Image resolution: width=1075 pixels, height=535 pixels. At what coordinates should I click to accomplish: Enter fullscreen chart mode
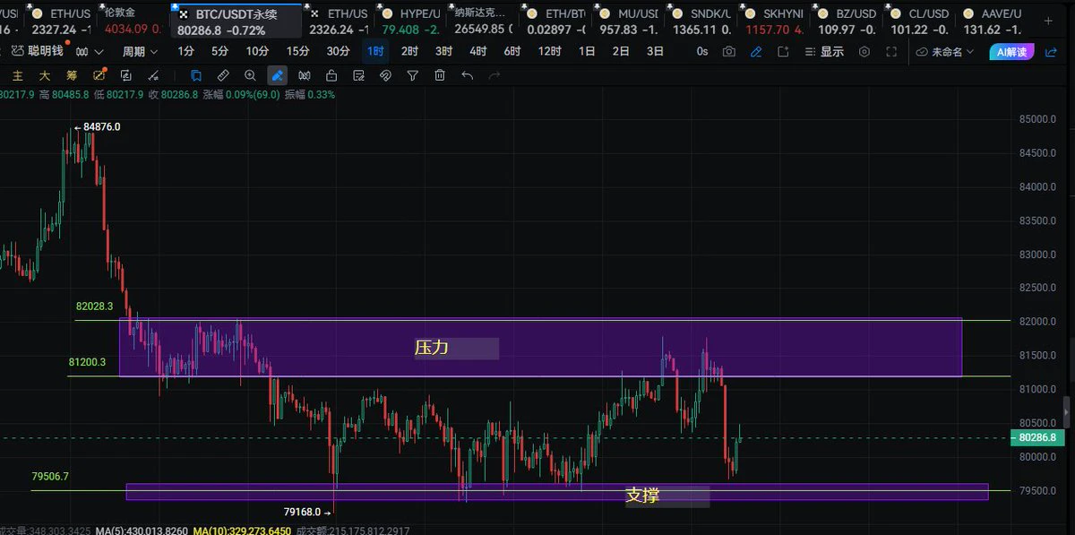click(890, 51)
